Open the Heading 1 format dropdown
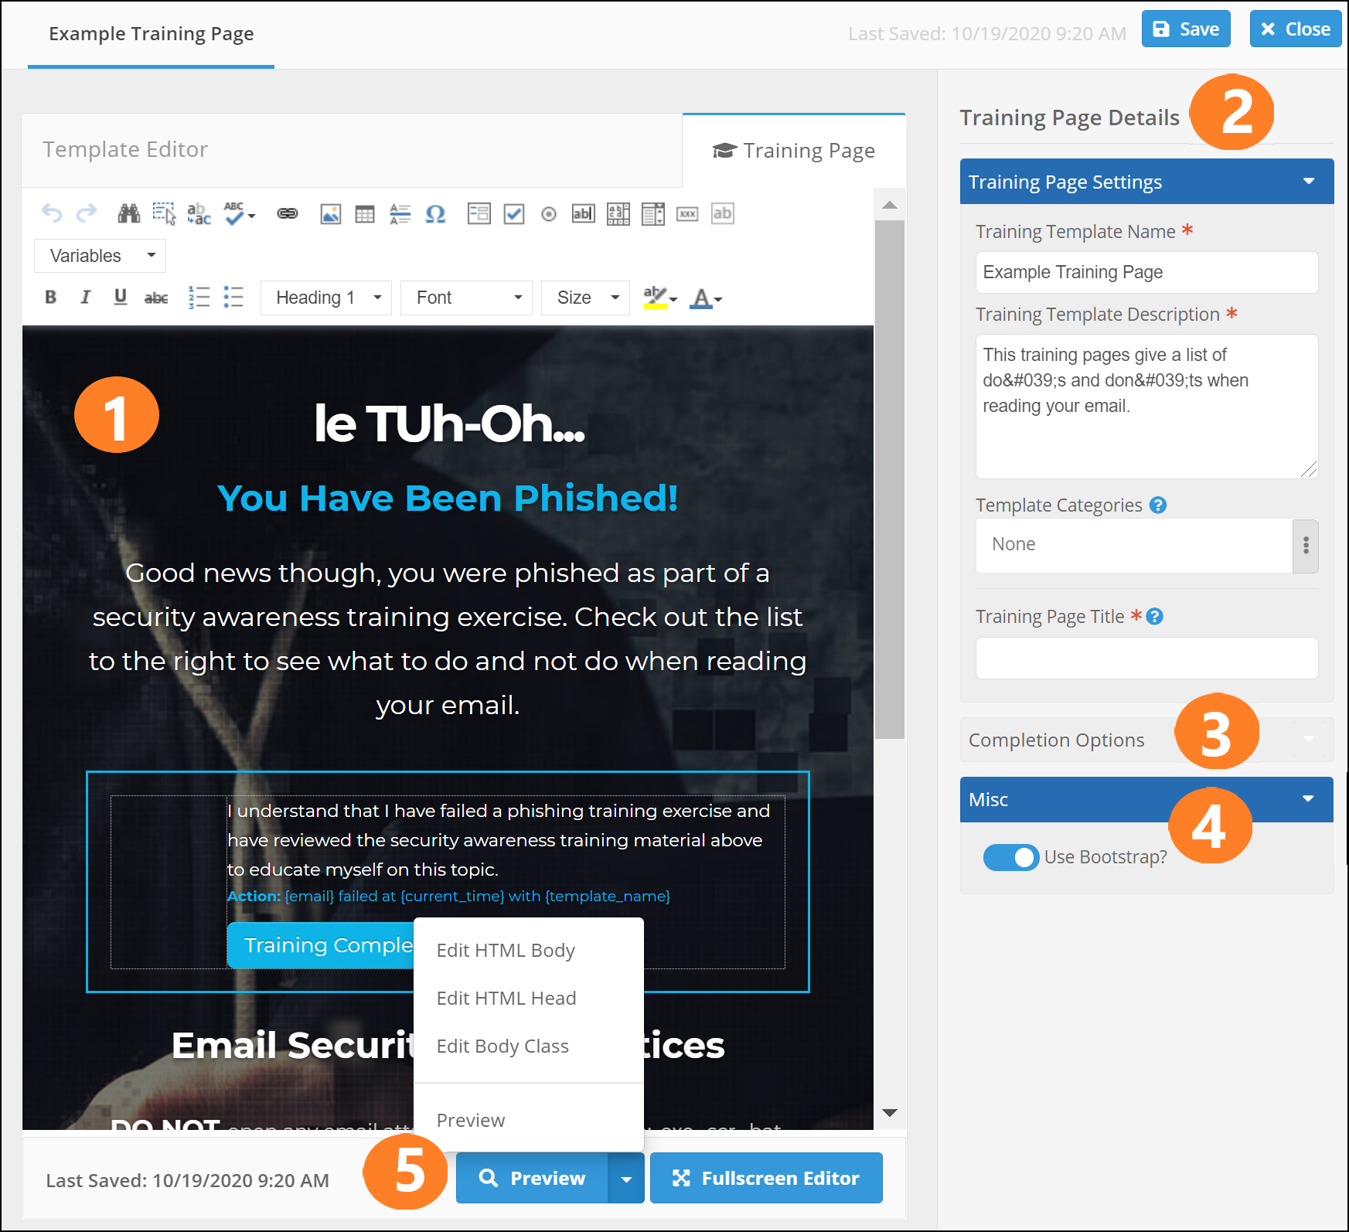Screen dimensions: 1349x1232 tap(326, 298)
